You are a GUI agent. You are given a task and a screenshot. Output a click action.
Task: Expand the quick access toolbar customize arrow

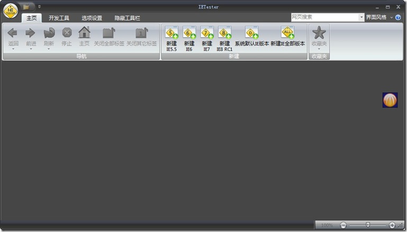[40, 7]
